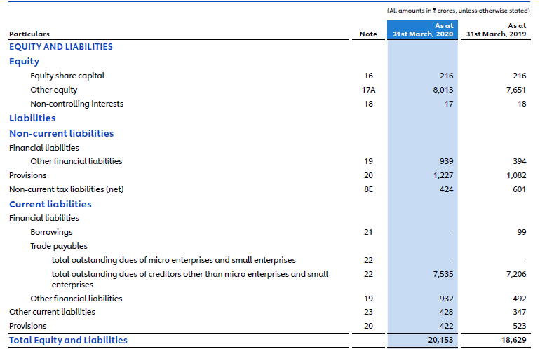540x349 pixels.
Task: Click the 'Particulars' column header
Action: pyautogui.click(x=29, y=34)
